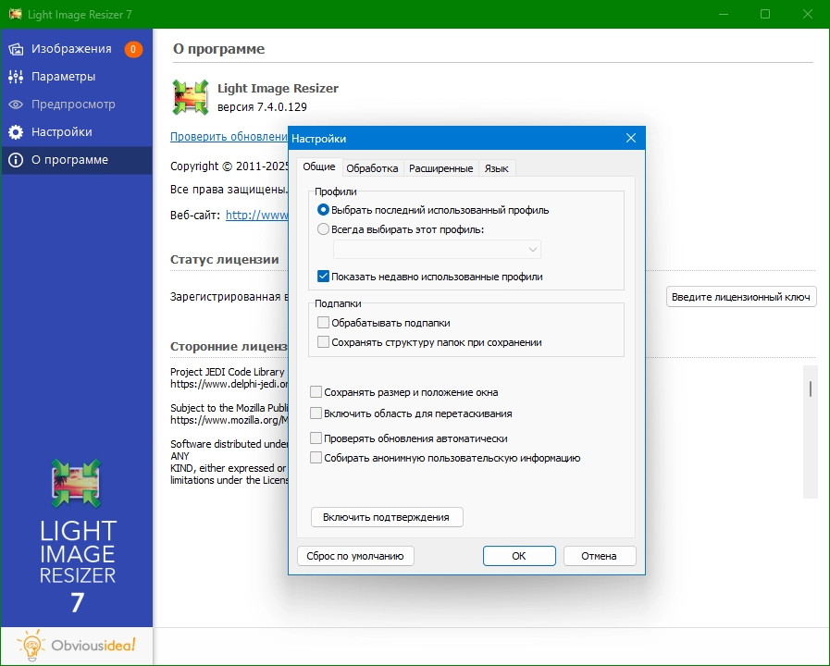Click 'Проверить обновления' link

(x=229, y=137)
